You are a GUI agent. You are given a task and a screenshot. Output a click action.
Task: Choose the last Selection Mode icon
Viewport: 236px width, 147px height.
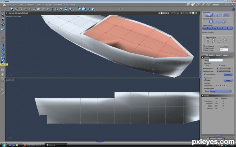(224, 22)
